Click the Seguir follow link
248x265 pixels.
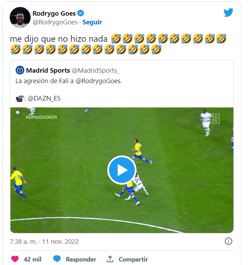92,22
